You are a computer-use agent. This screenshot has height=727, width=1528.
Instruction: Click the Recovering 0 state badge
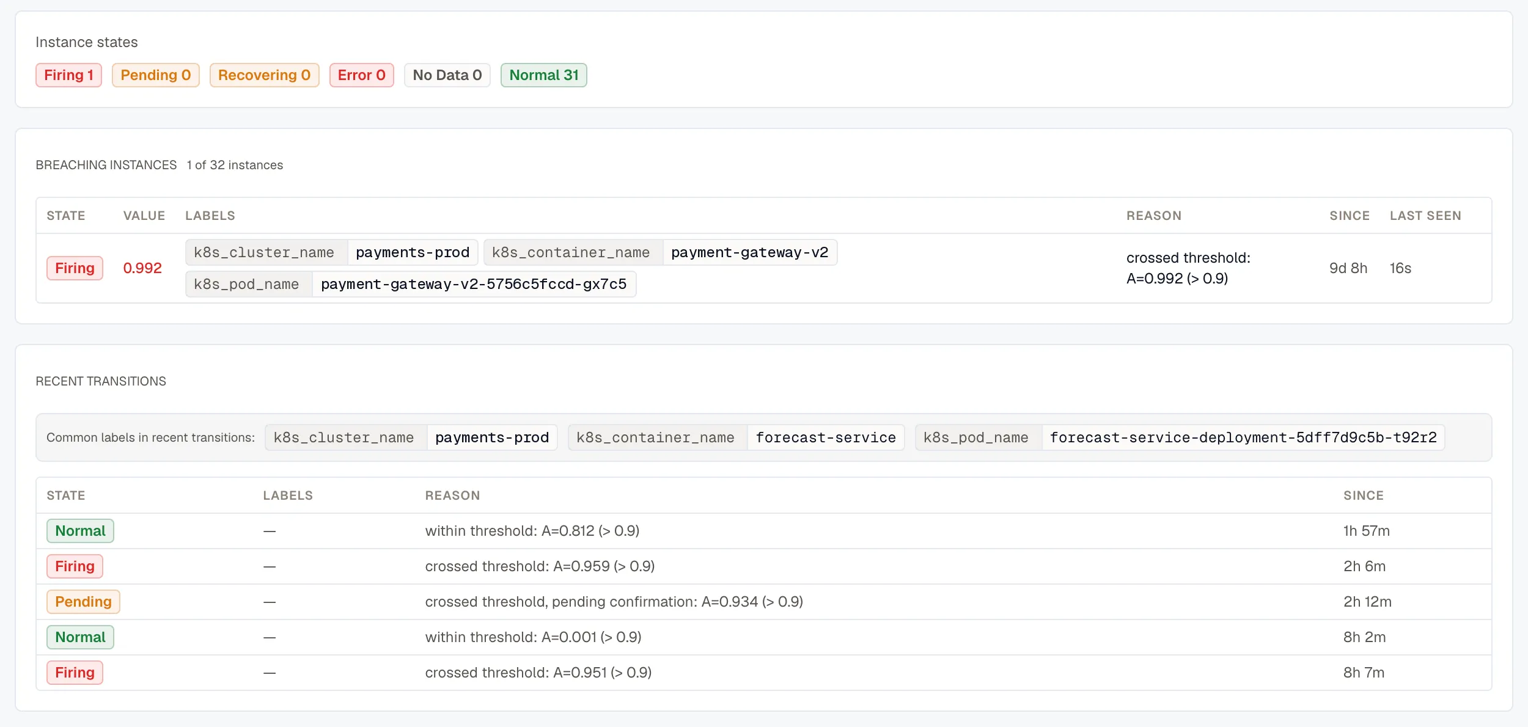click(x=264, y=75)
